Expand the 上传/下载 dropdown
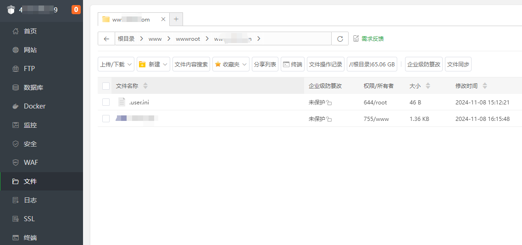 (x=116, y=65)
